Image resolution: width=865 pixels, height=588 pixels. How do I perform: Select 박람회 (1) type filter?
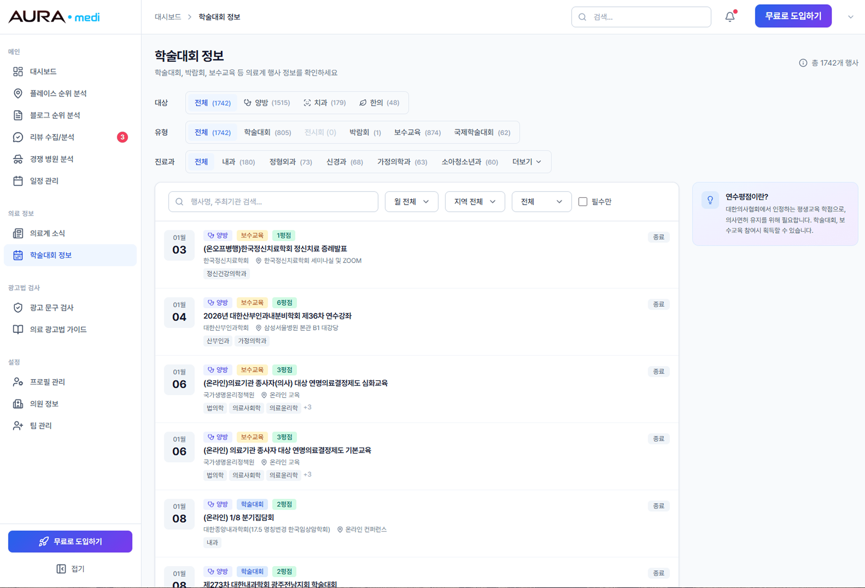coord(365,133)
